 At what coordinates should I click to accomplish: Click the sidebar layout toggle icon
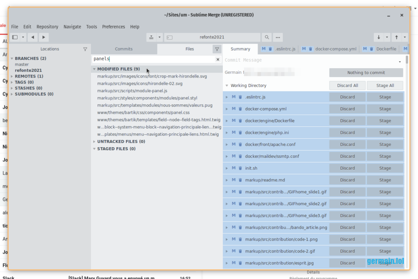[15, 37]
